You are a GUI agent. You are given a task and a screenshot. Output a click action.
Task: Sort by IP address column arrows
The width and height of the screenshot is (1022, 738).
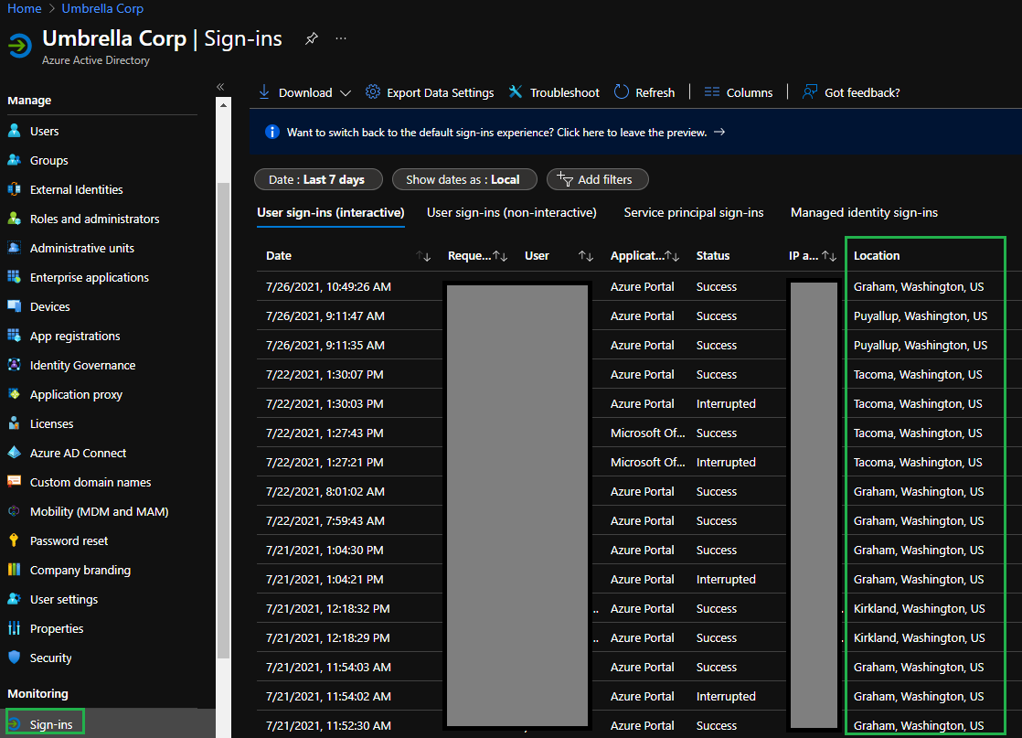coord(829,256)
